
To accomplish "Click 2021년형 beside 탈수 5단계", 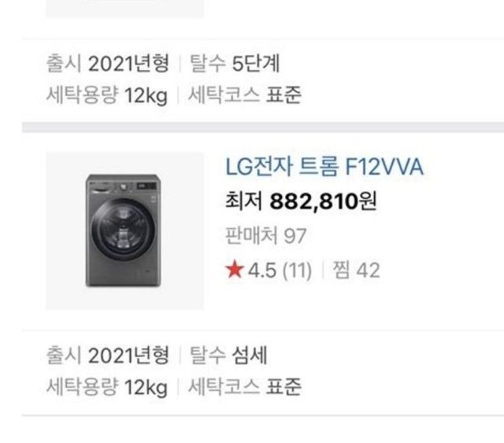I will click(128, 63).
